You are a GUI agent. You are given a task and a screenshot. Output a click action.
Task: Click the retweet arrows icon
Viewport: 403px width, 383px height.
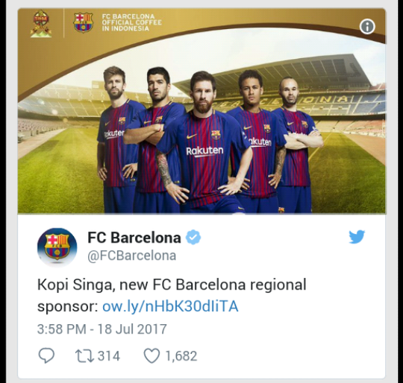[x=84, y=356]
